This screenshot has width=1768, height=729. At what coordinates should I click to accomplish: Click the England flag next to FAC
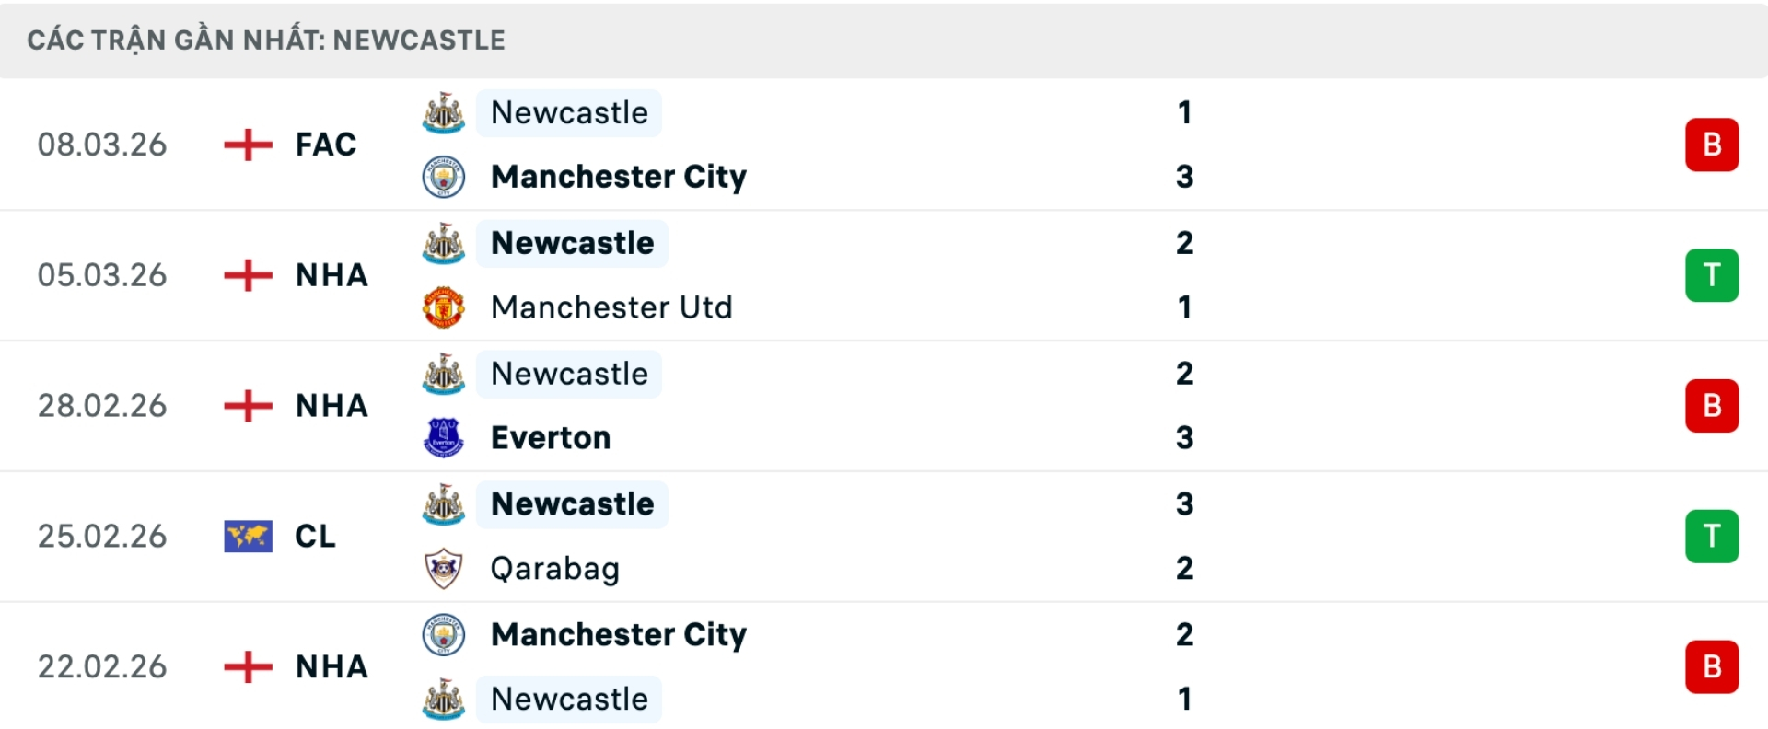[247, 145]
